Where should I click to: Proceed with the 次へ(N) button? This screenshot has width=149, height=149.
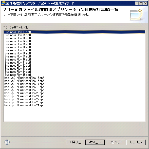coord(95,142)
